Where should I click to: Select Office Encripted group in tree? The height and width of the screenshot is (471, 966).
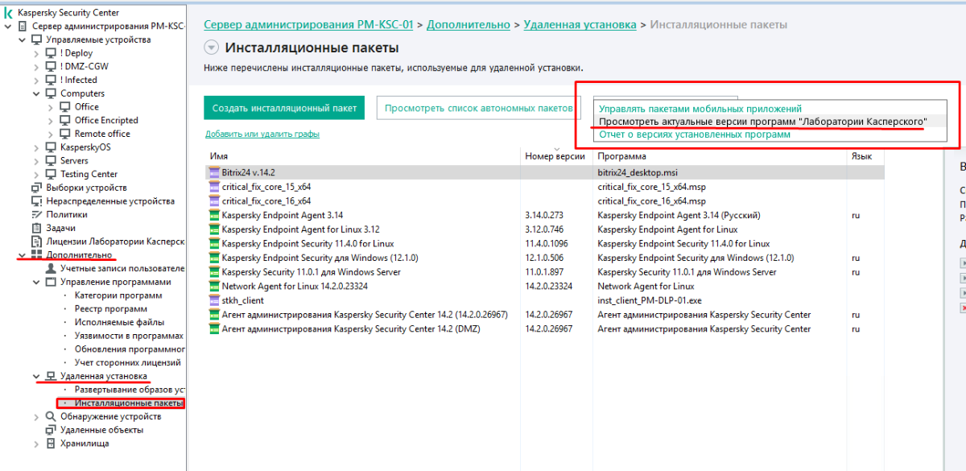click(x=106, y=120)
